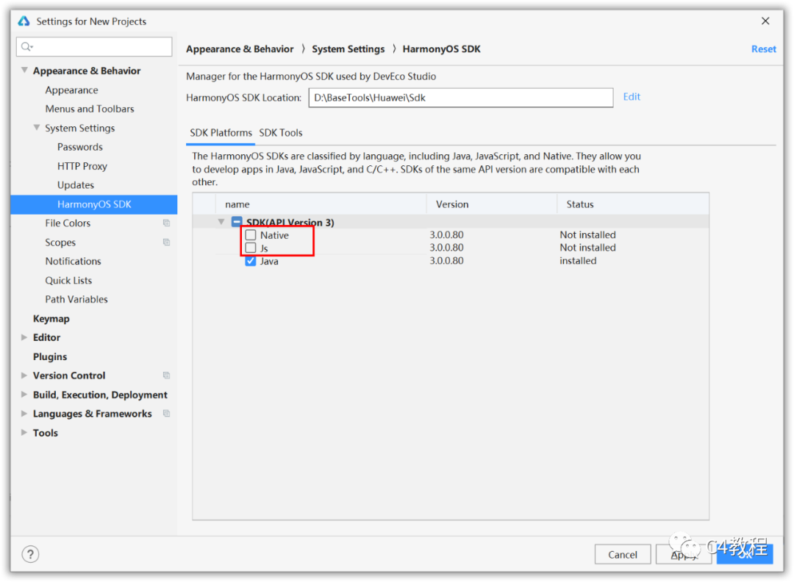Toggle the SDK(API Version 3) group checkbox
This screenshot has width=794, height=582.
(237, 222)
